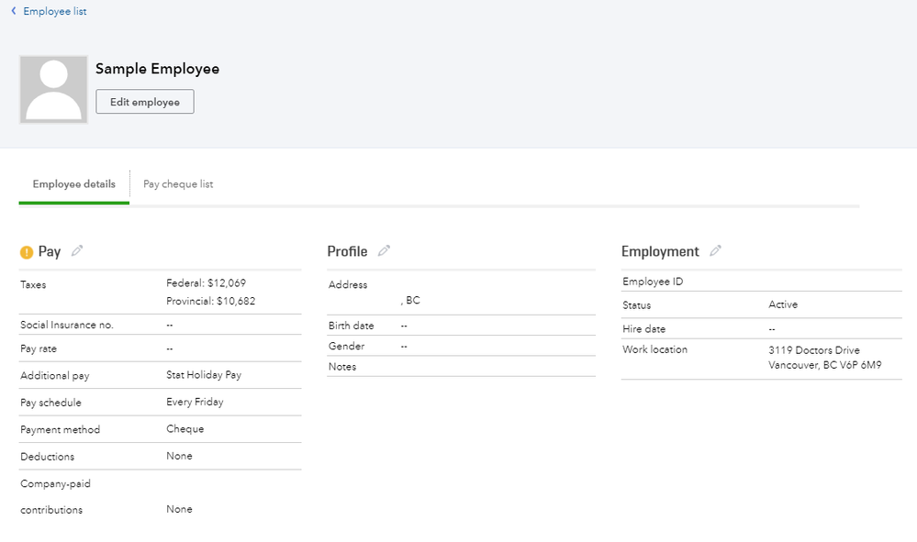Screen dimensions: 917x542
Task: Click the pencil icon beside Employment
Action: 715,251
